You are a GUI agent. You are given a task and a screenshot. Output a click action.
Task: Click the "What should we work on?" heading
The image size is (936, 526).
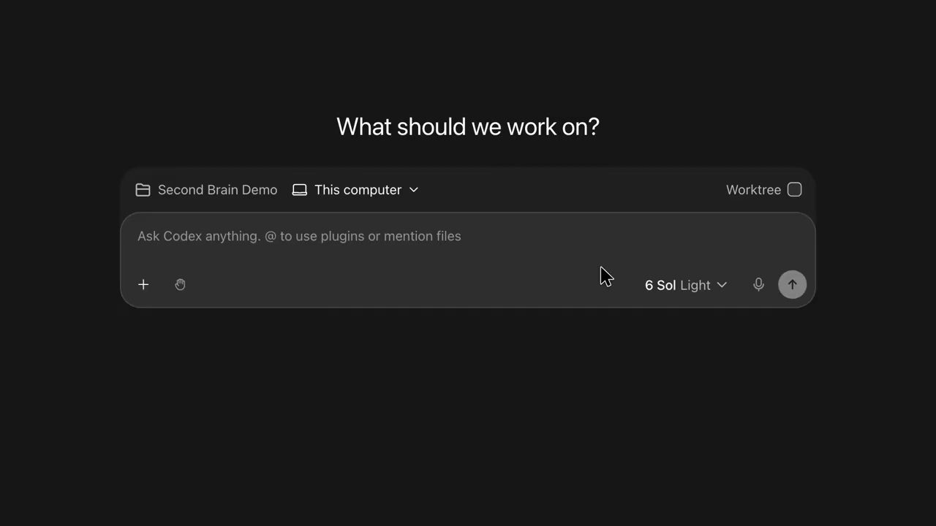[468, 126]
